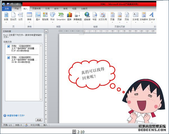Expand the 页眉 header dropdown
The height and width of the screenshot is (134, 169).
click(112, 17)
